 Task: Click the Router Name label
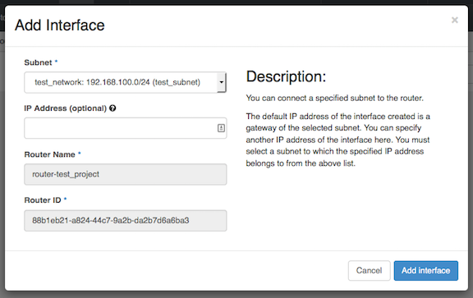(x=49, y=154)
